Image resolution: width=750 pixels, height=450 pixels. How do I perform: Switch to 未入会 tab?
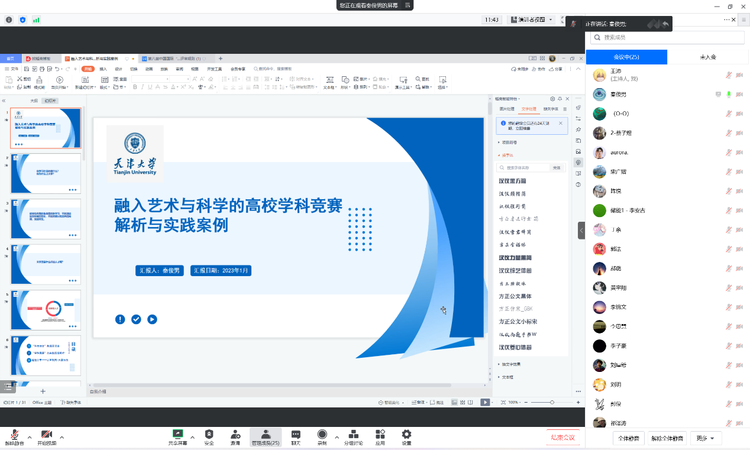point(708,57)
